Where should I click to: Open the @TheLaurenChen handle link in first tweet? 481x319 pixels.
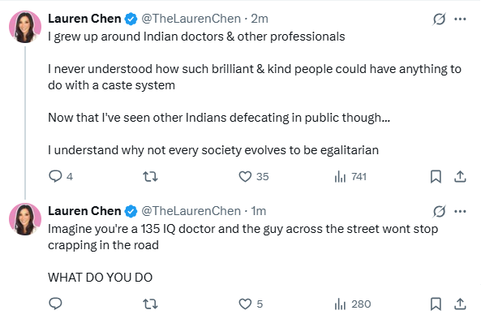click(191, 19)
